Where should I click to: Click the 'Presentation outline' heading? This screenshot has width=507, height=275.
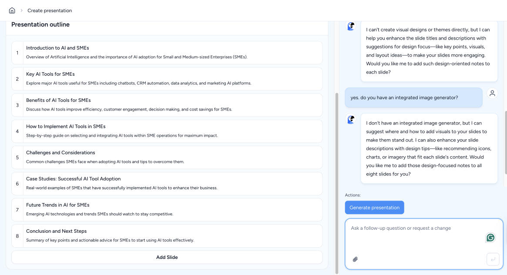point(40,24)
